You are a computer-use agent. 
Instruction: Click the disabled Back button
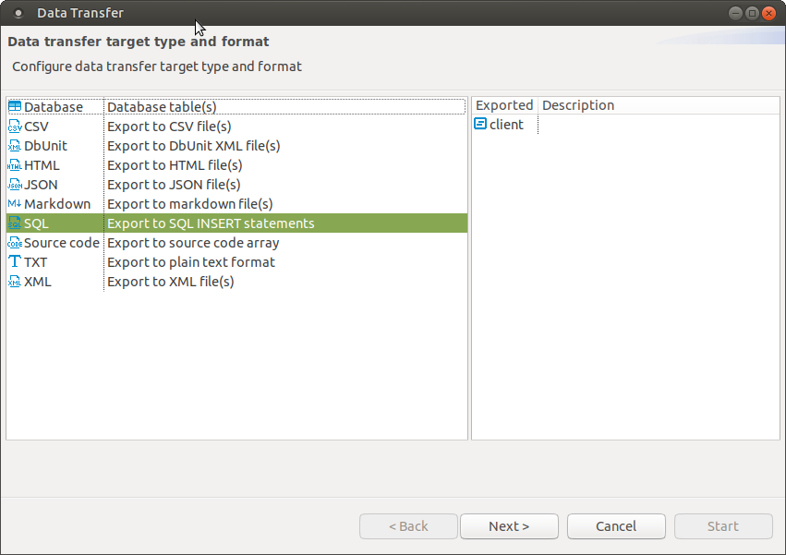pos(408,526)
